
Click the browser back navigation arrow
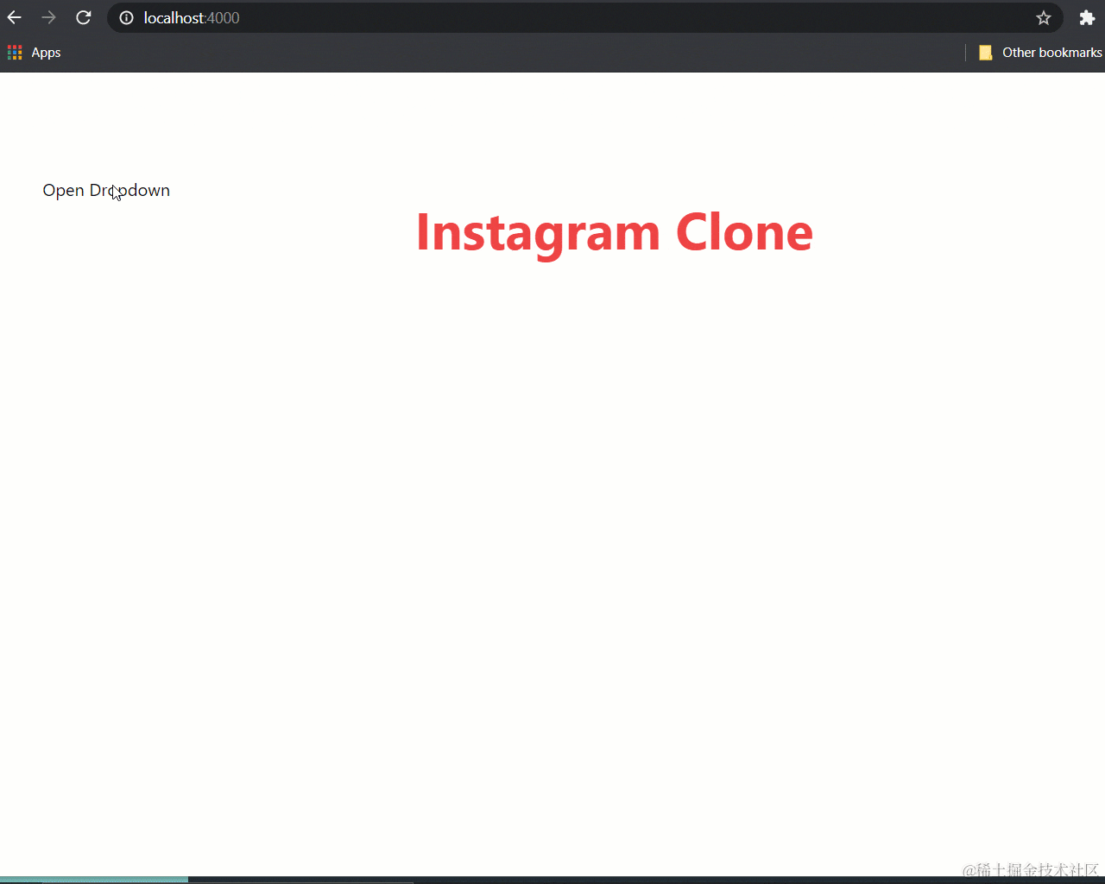[x=14, y=17]
